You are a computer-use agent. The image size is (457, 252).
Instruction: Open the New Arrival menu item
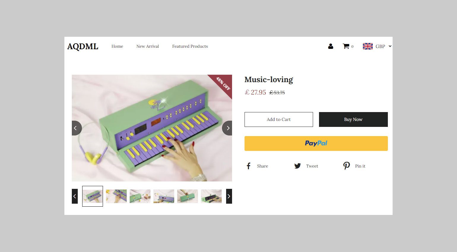148,46
